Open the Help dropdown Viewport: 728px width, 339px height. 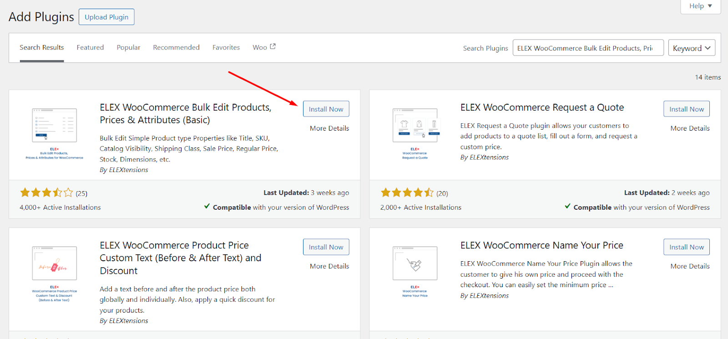700,6
